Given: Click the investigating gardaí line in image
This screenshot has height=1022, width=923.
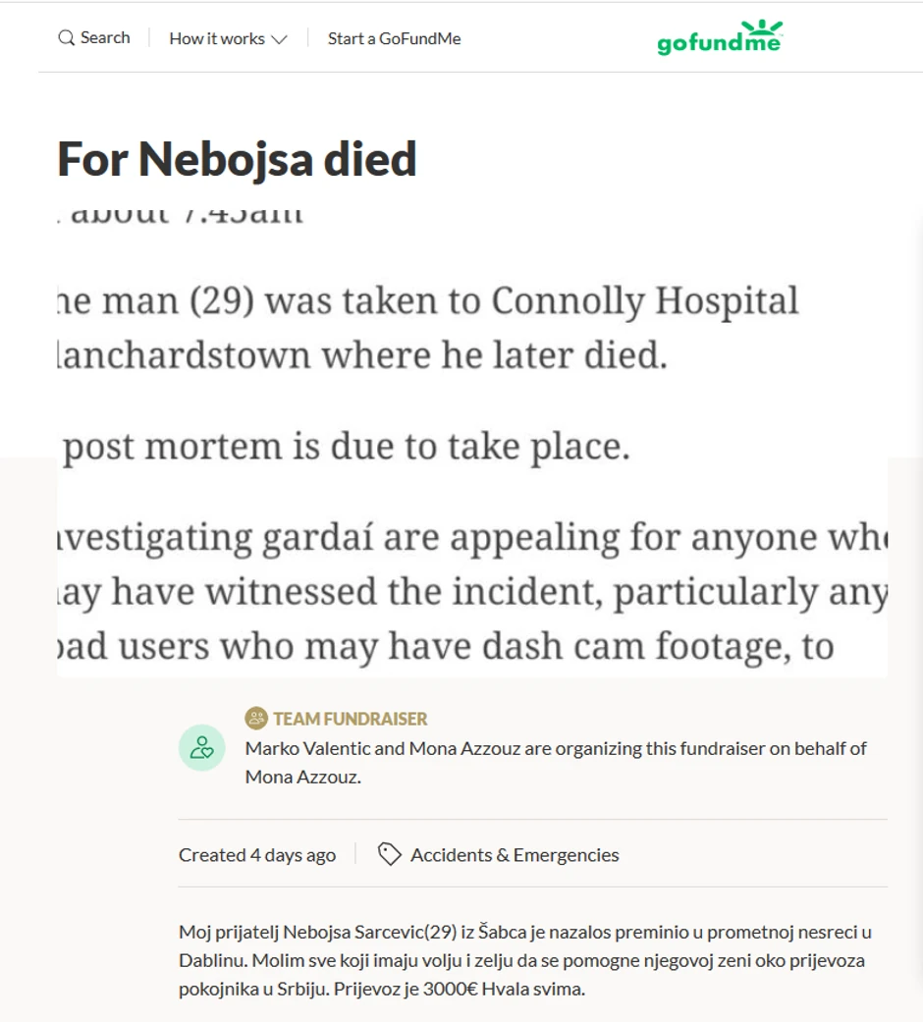Looking at the screenshot, I should coord(471,538).
